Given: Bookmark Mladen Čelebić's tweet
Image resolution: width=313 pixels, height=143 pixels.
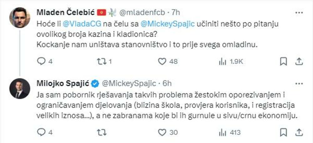Looking at the screenshot, I should pyautogui.click(x=283, y=62).
